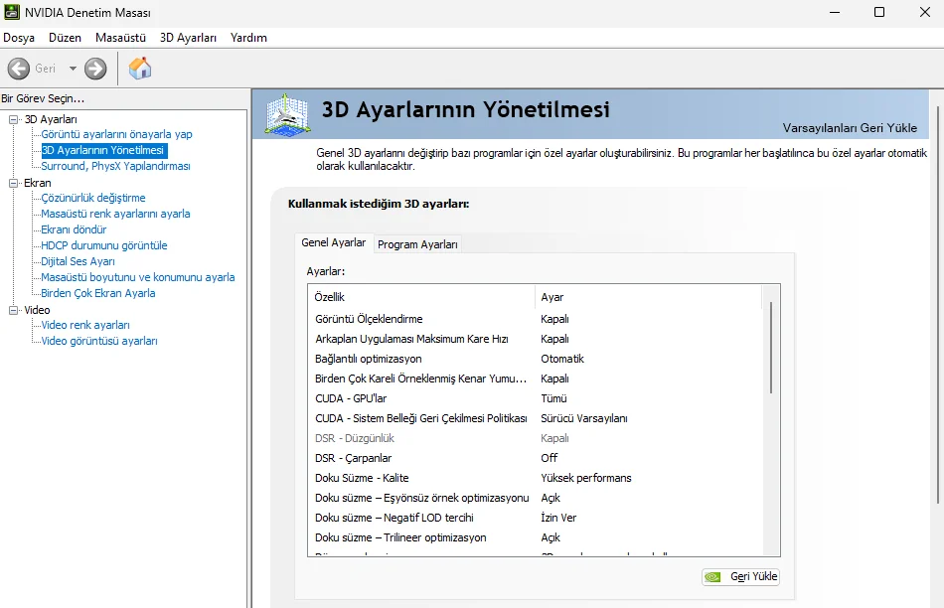944x608 pixels.
Task: Switch to the Genel Ayarlar tab
Action: [334, 242]
